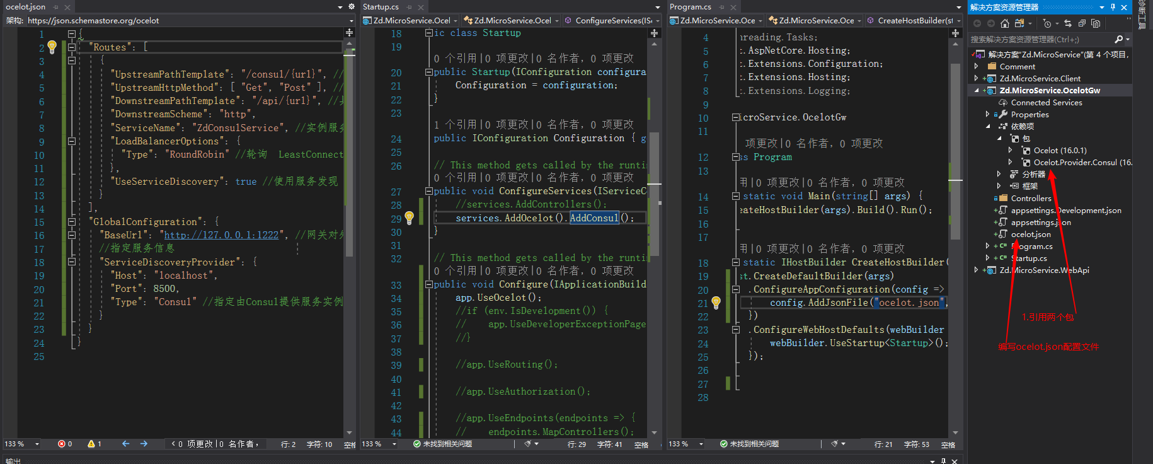The width and height of the screenshot is (1153, 464).
Task: Toggle pin on Startup.cs tab
Action: point(410,7)
